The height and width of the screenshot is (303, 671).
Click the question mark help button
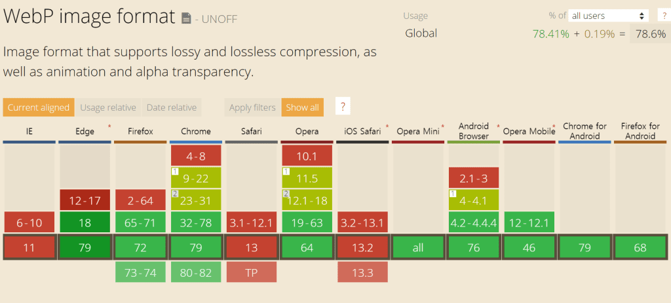[343, 107]
